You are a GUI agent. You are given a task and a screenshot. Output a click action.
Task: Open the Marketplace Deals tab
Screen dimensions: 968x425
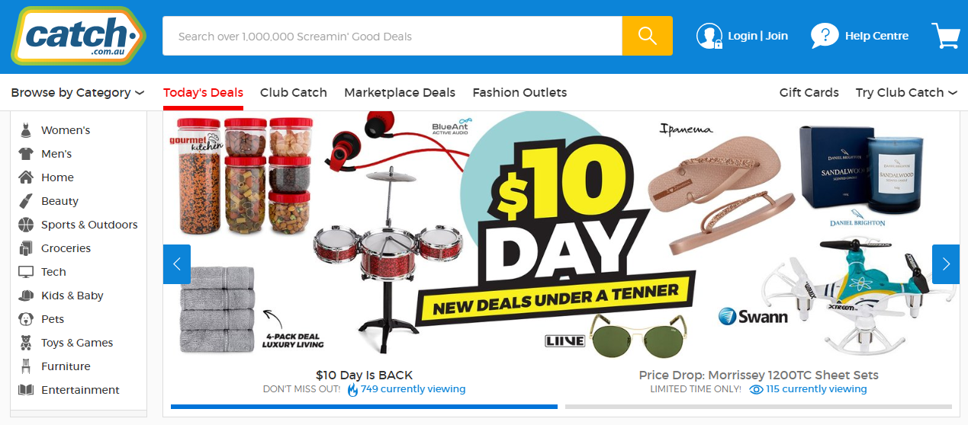[x=400, y=92]
